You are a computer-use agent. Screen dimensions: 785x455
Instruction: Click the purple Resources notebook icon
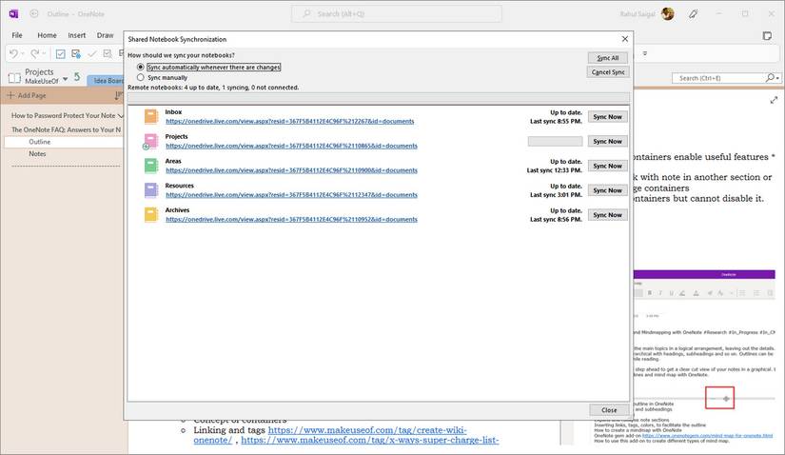[151, 190]
